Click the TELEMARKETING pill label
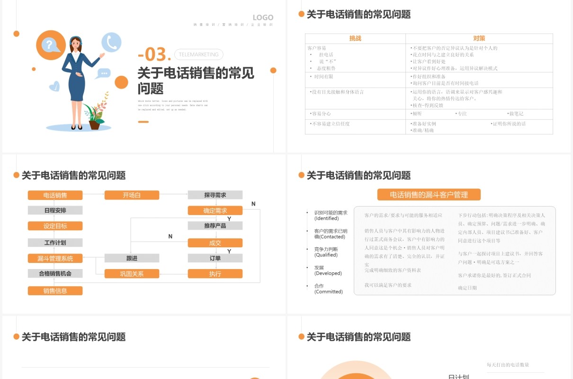573x379 pixels. 199,54
